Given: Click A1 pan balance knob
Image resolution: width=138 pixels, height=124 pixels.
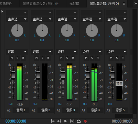Looking at the screenshot, I should [x=17, y=31].
